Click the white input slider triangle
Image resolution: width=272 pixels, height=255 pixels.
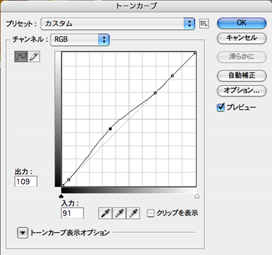click(196, 196)
